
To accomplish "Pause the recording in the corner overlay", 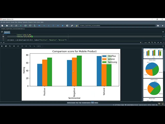I will click(x=159, y=104).
